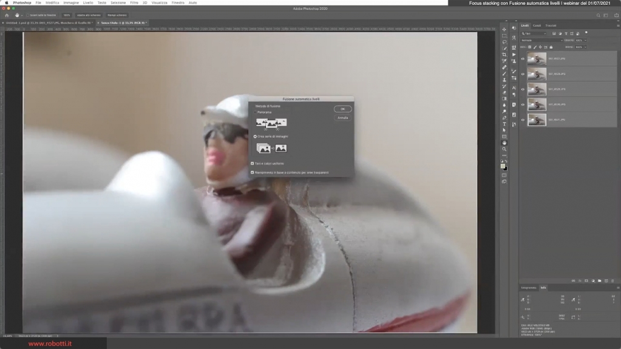The image size is (621, 349).
Task: Open the Layers panel options menu
Action: [x=618, y=25]
